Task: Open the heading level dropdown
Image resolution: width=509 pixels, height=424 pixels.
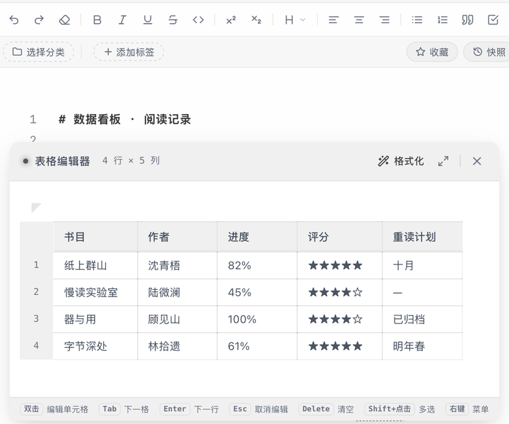Action: 295,20
